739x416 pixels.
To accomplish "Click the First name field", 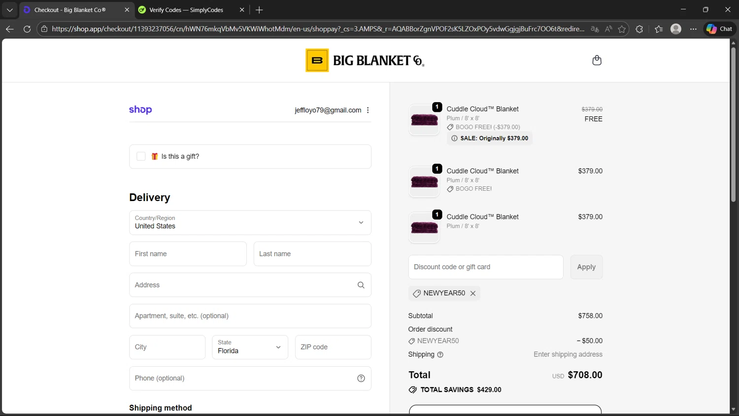I will pos(188,254).
